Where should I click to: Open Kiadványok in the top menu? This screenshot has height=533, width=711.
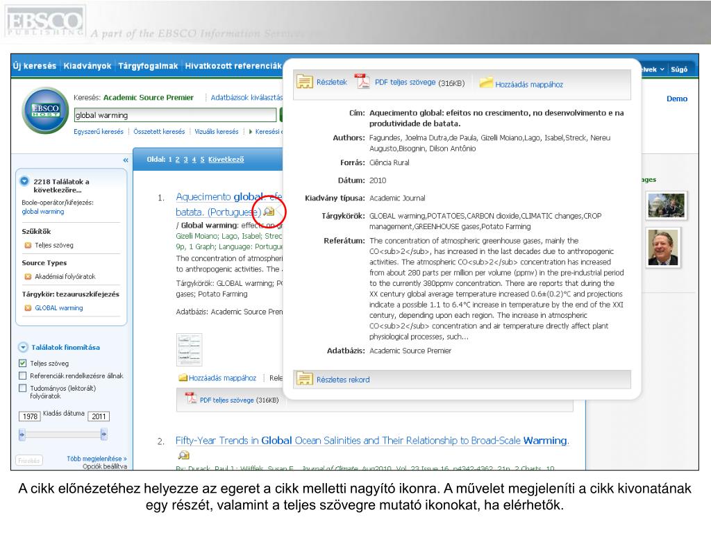tap(87, 66)
